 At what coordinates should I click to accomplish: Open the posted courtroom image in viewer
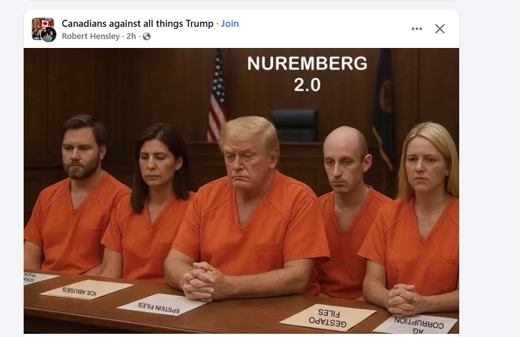pyautogui.click(x=241, y=191)
